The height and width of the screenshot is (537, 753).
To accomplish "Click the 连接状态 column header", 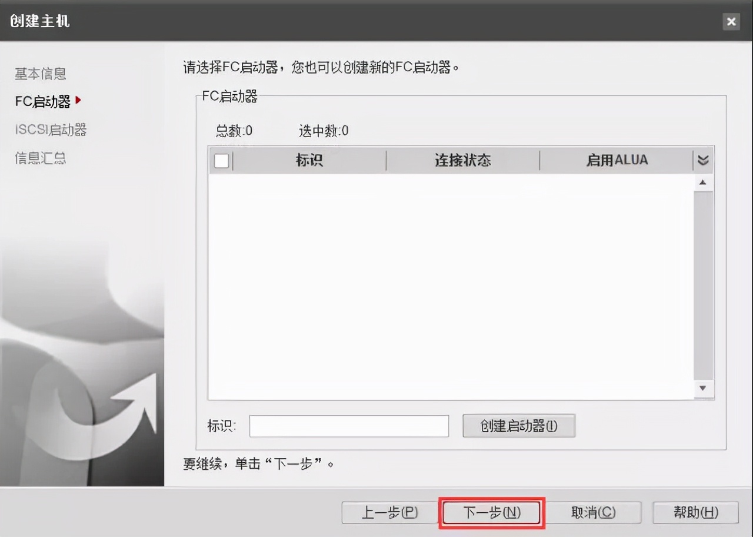I will coord(462,160).
